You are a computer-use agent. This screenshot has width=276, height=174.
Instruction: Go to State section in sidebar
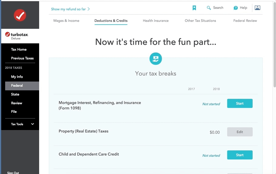pos(15,94)
